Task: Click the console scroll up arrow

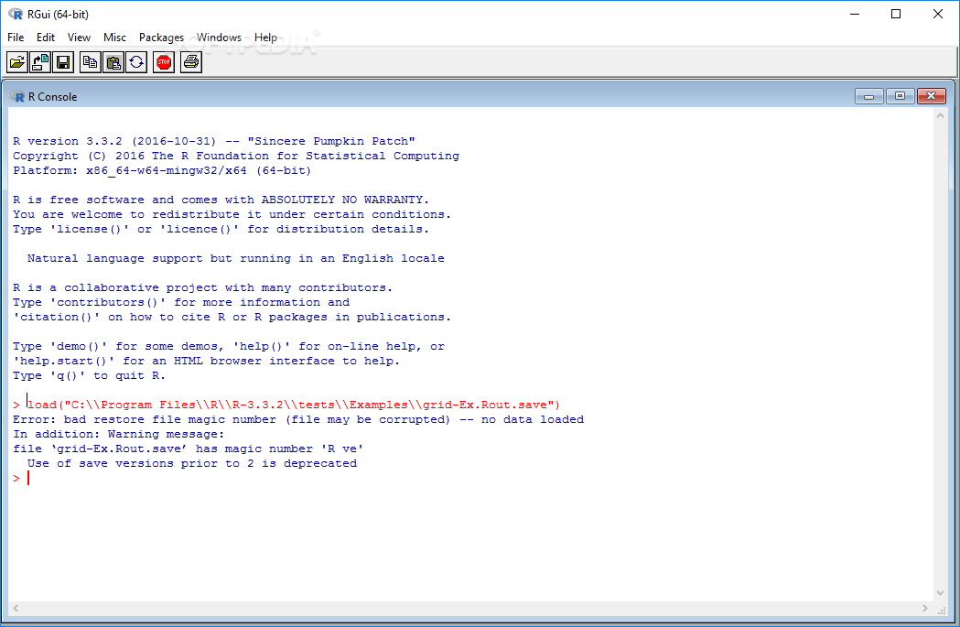Action: point(941,115)
